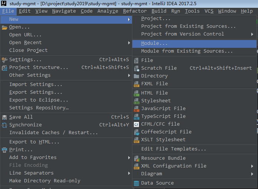Click the CFML/CFC file CF icon
The width and height of the screenshot is (258, 189).
coord(136,125)
